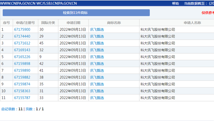
Task: Click date 2022年09月13日 in row 6
Action: pos(73,63)
